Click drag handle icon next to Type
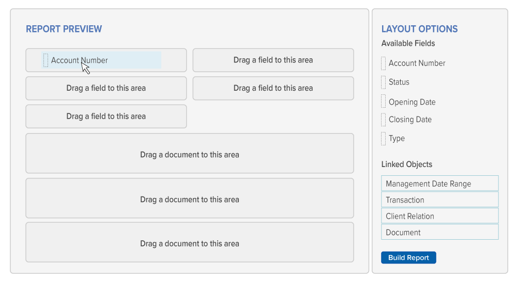This screenshot has width=517, height=282. 383,138
